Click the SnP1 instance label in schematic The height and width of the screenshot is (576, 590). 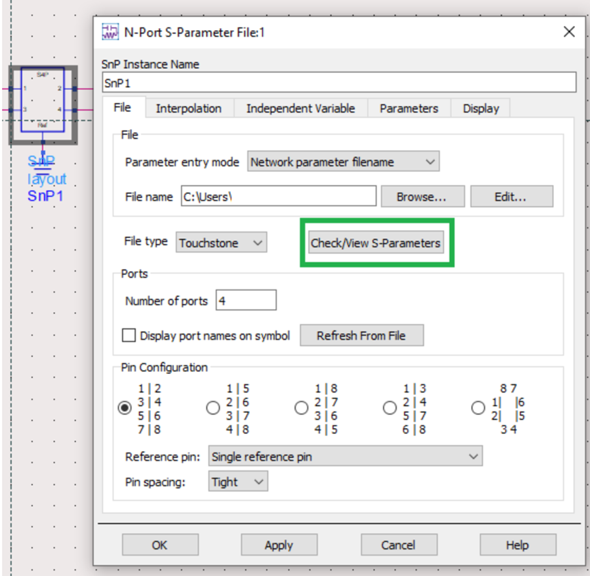[x=45, y=196]
